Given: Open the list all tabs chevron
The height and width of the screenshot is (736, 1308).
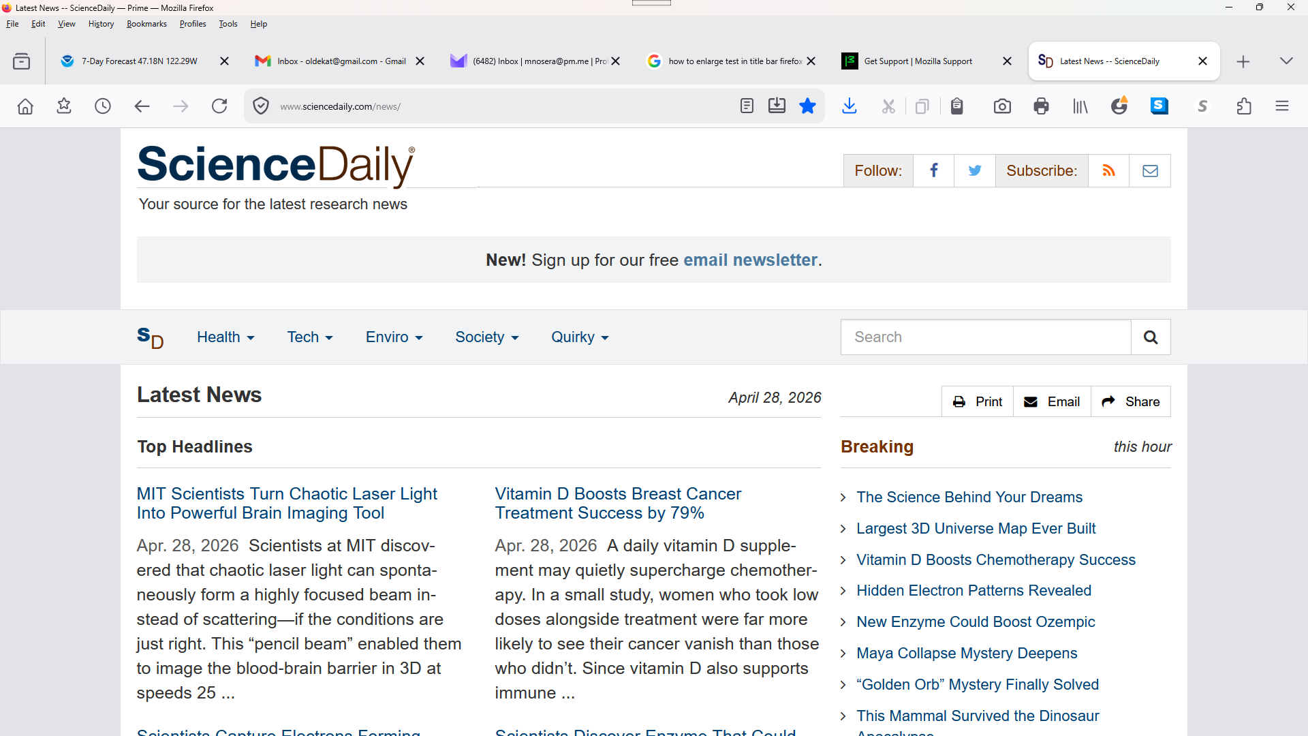Looking at the screenshot, I should [x=1286, y=61].
